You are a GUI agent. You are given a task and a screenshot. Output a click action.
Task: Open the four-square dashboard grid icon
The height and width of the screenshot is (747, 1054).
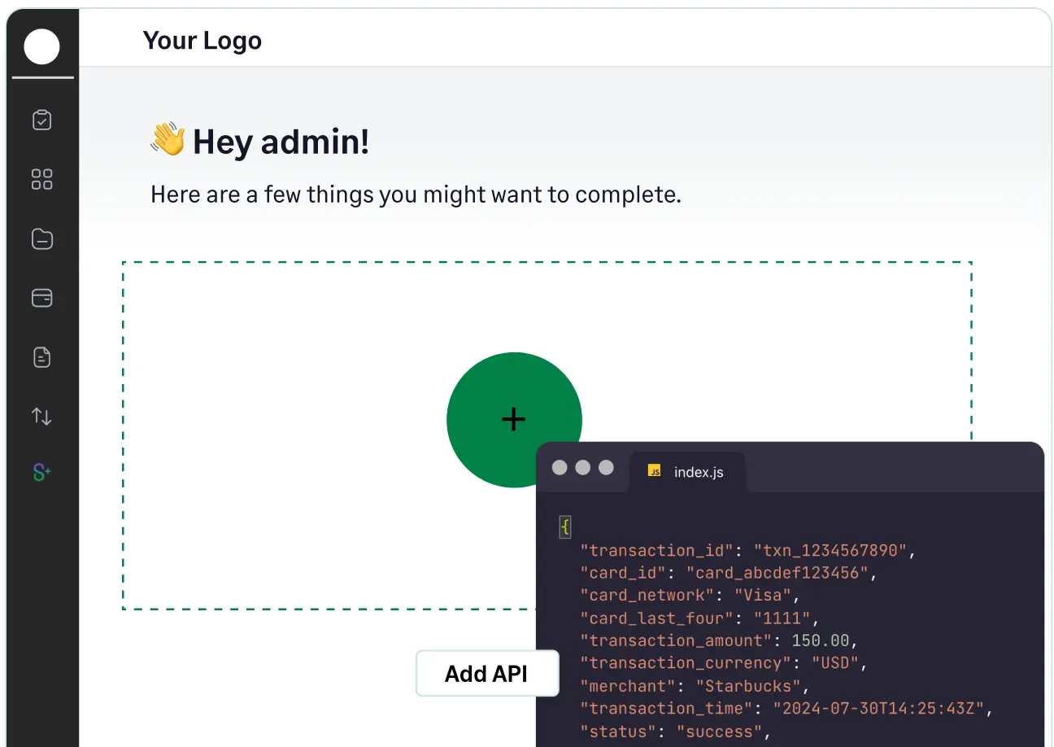tap(41, 179)
